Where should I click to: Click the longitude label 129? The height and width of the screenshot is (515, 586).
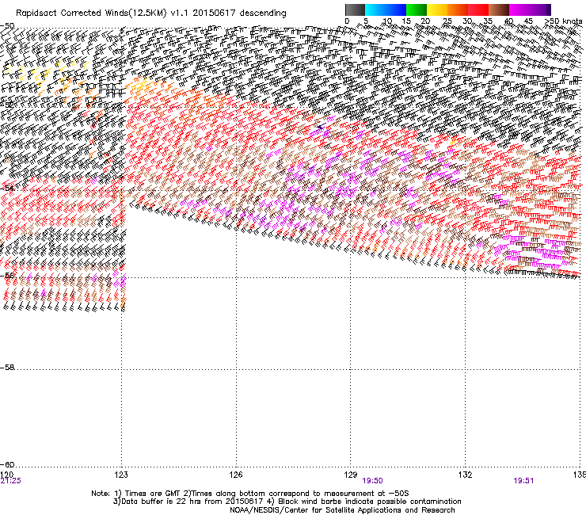tap(351, 475)
